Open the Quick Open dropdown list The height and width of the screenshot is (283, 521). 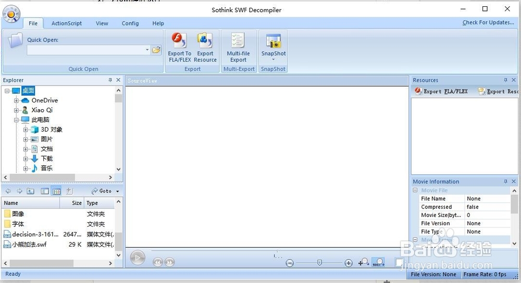147,50
